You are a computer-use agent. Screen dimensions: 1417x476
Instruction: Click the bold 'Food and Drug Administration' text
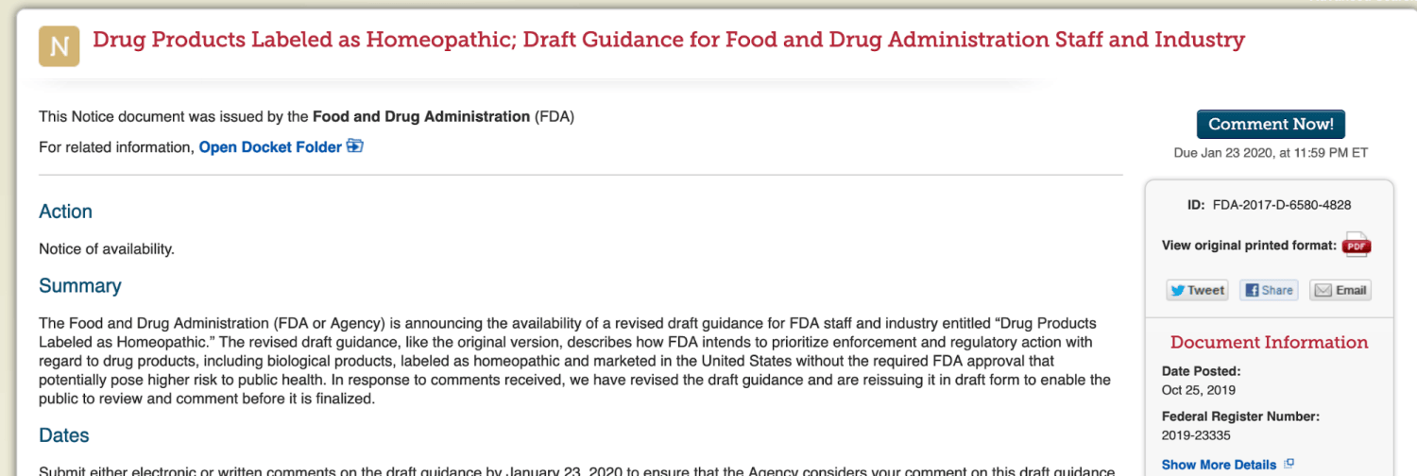pos(421,117)
